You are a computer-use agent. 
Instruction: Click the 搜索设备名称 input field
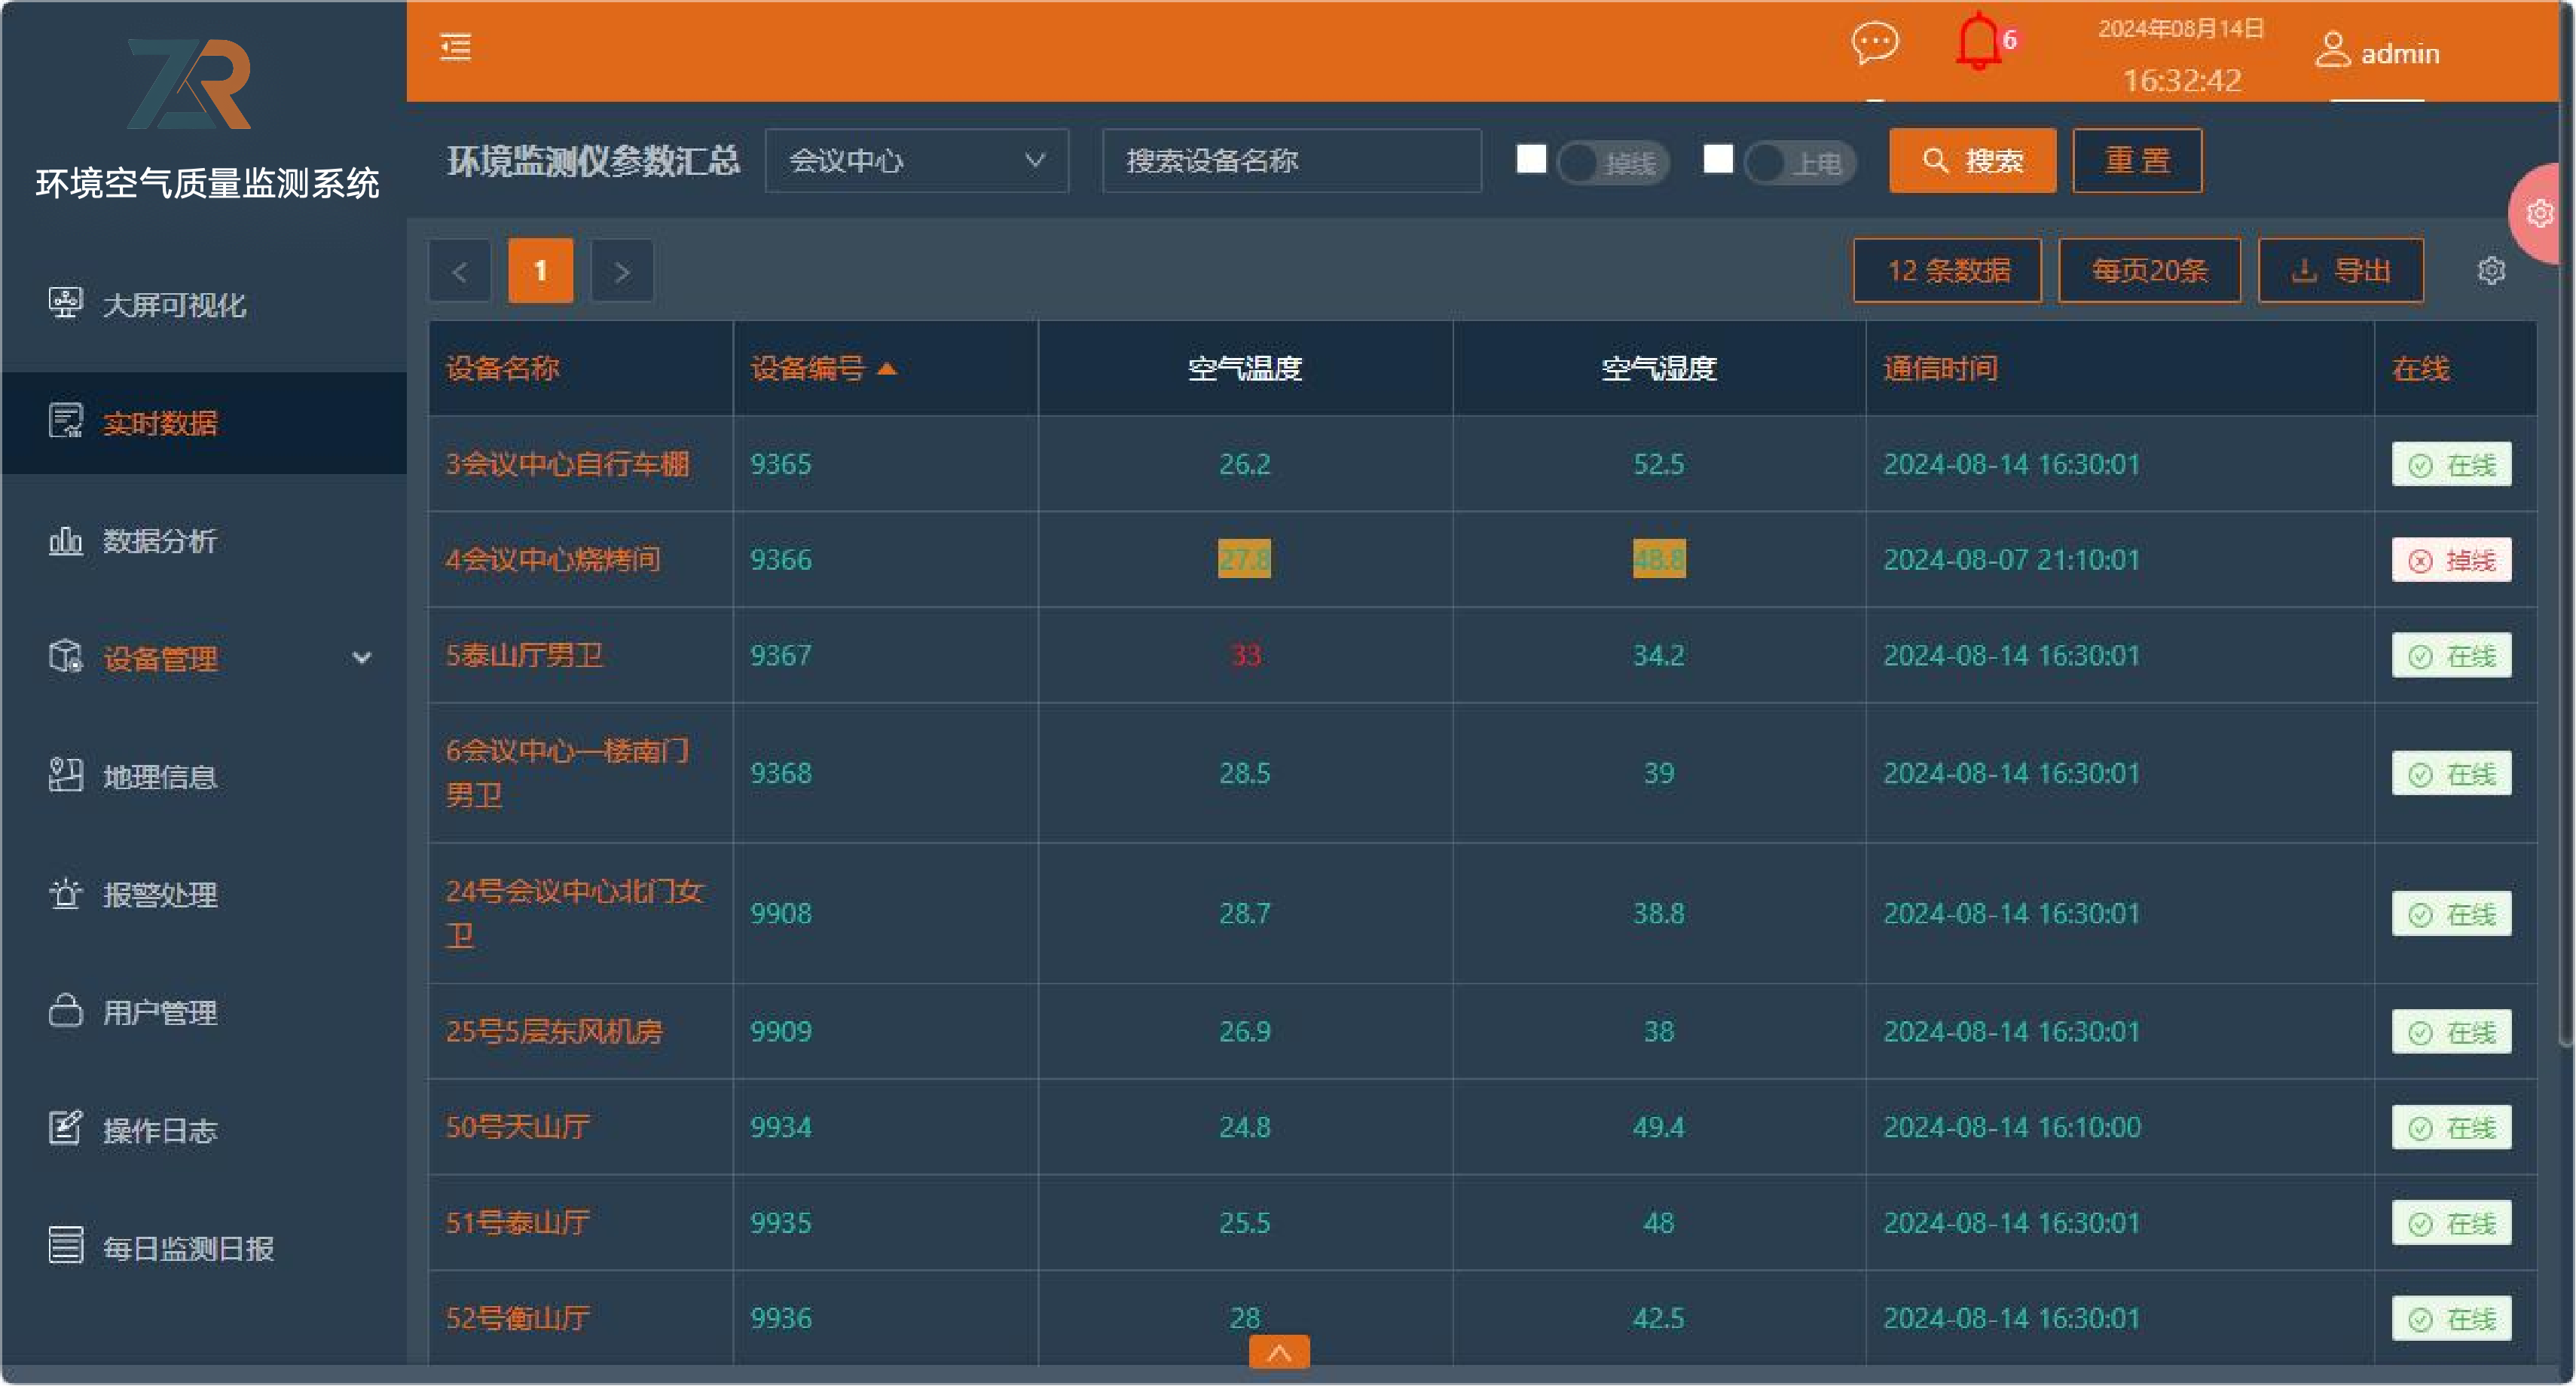[1290, 160]
